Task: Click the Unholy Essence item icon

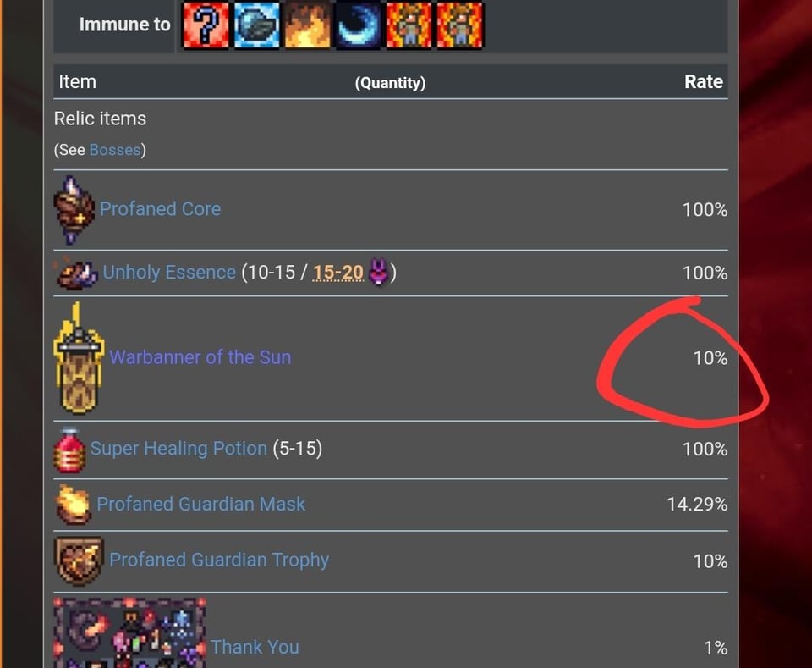Action: (x=76, y=273)
